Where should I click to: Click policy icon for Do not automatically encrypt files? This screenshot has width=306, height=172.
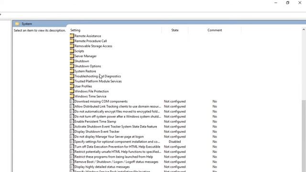coord(72,111)
